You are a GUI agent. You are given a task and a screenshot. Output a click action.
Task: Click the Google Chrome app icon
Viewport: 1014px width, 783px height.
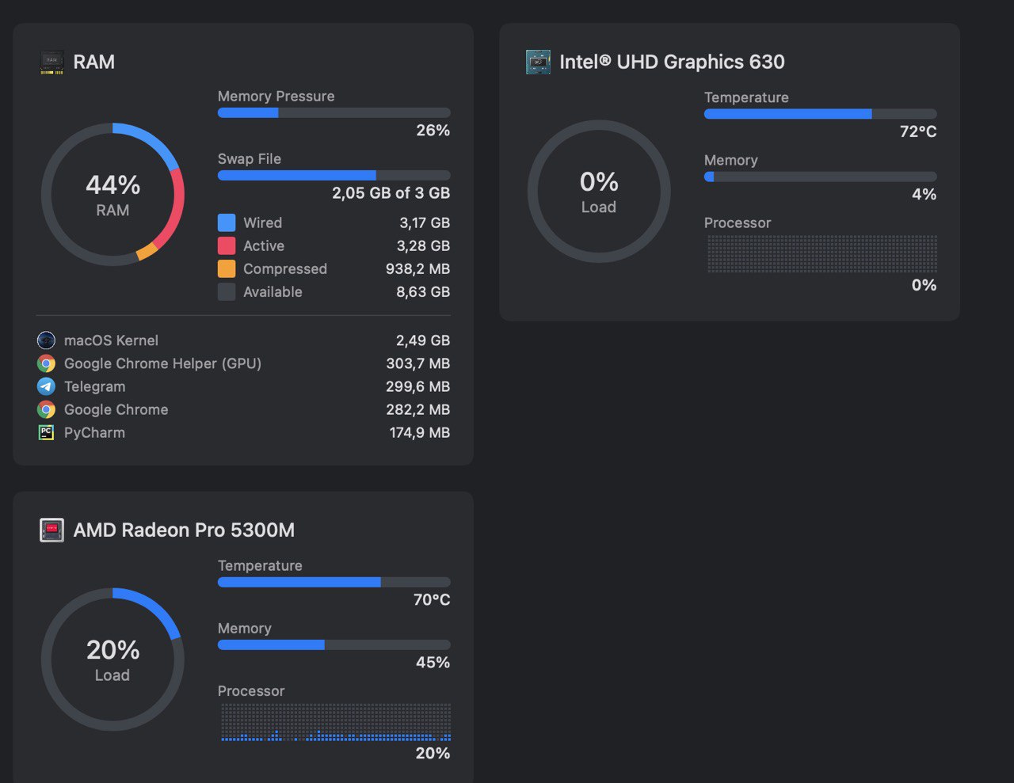click(x=46, y=409)
